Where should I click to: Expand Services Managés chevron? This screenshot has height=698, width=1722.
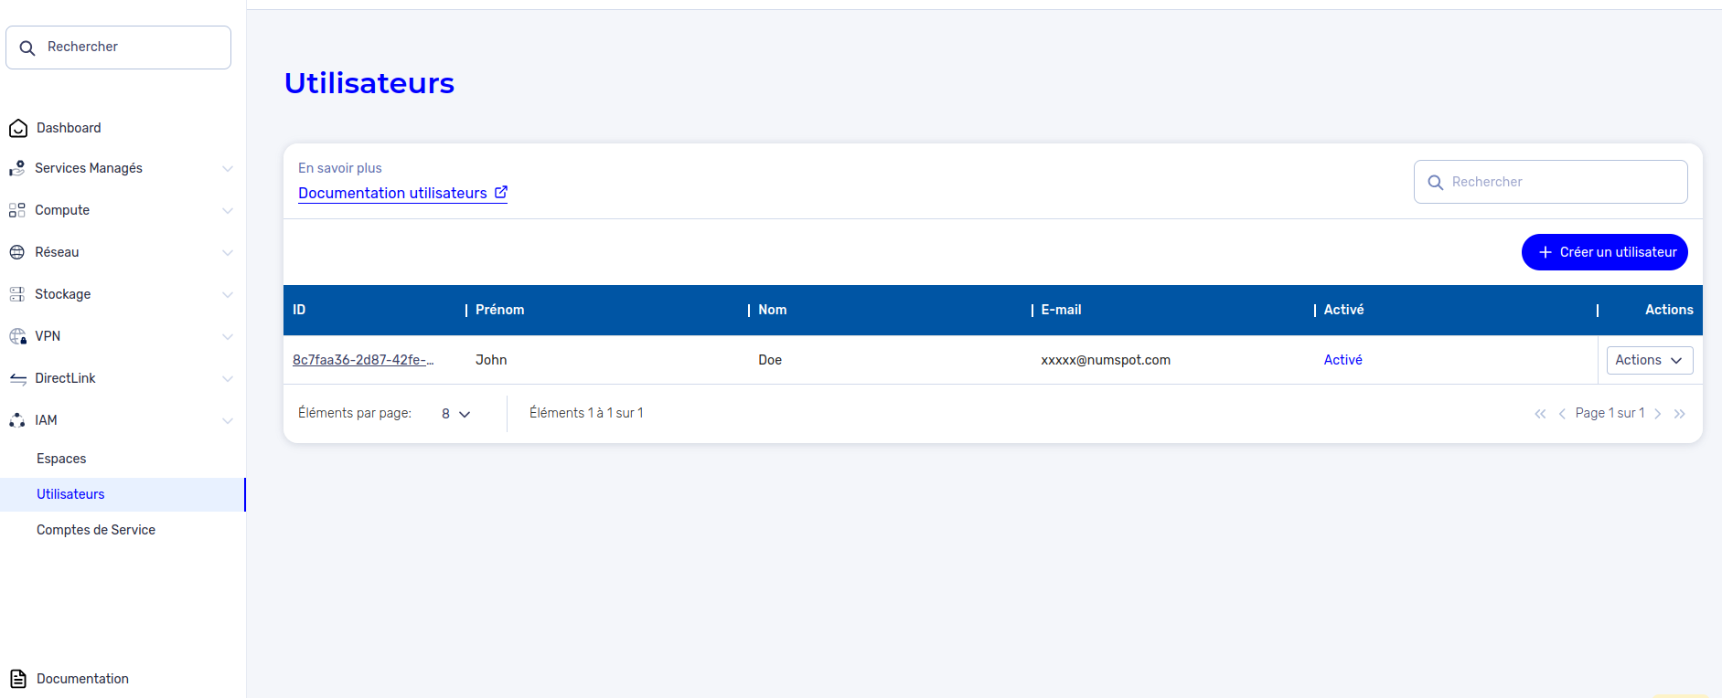[x=228, y=168]
